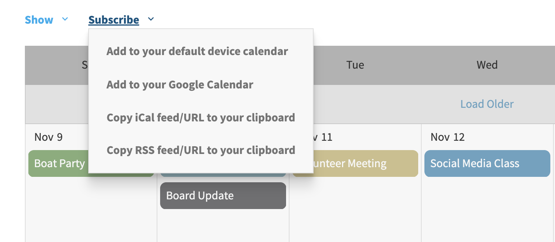Collapse the Subscribe dropdown chevron
The image size is (555, 242).
tap(151, 19)
